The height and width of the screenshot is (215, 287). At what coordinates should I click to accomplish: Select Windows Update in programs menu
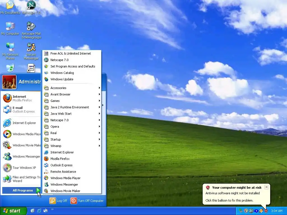coord(72,79)
